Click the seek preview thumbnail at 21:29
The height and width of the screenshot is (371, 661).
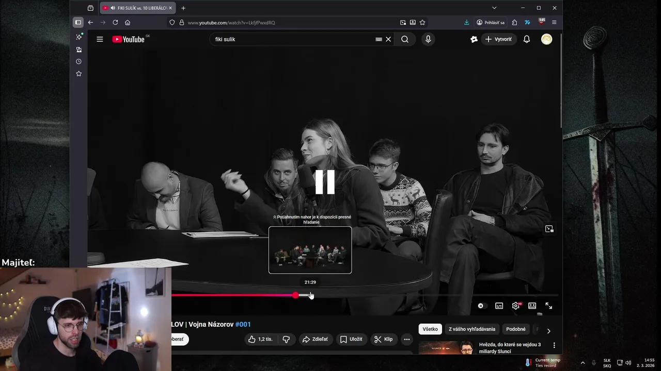click(x=310, y=250)
